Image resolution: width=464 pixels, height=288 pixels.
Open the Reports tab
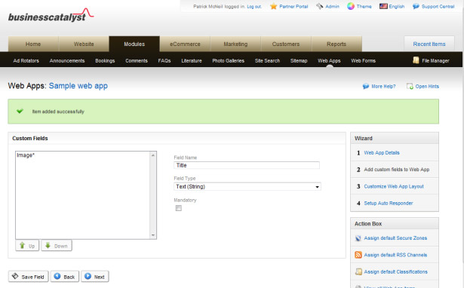point(336,44)
